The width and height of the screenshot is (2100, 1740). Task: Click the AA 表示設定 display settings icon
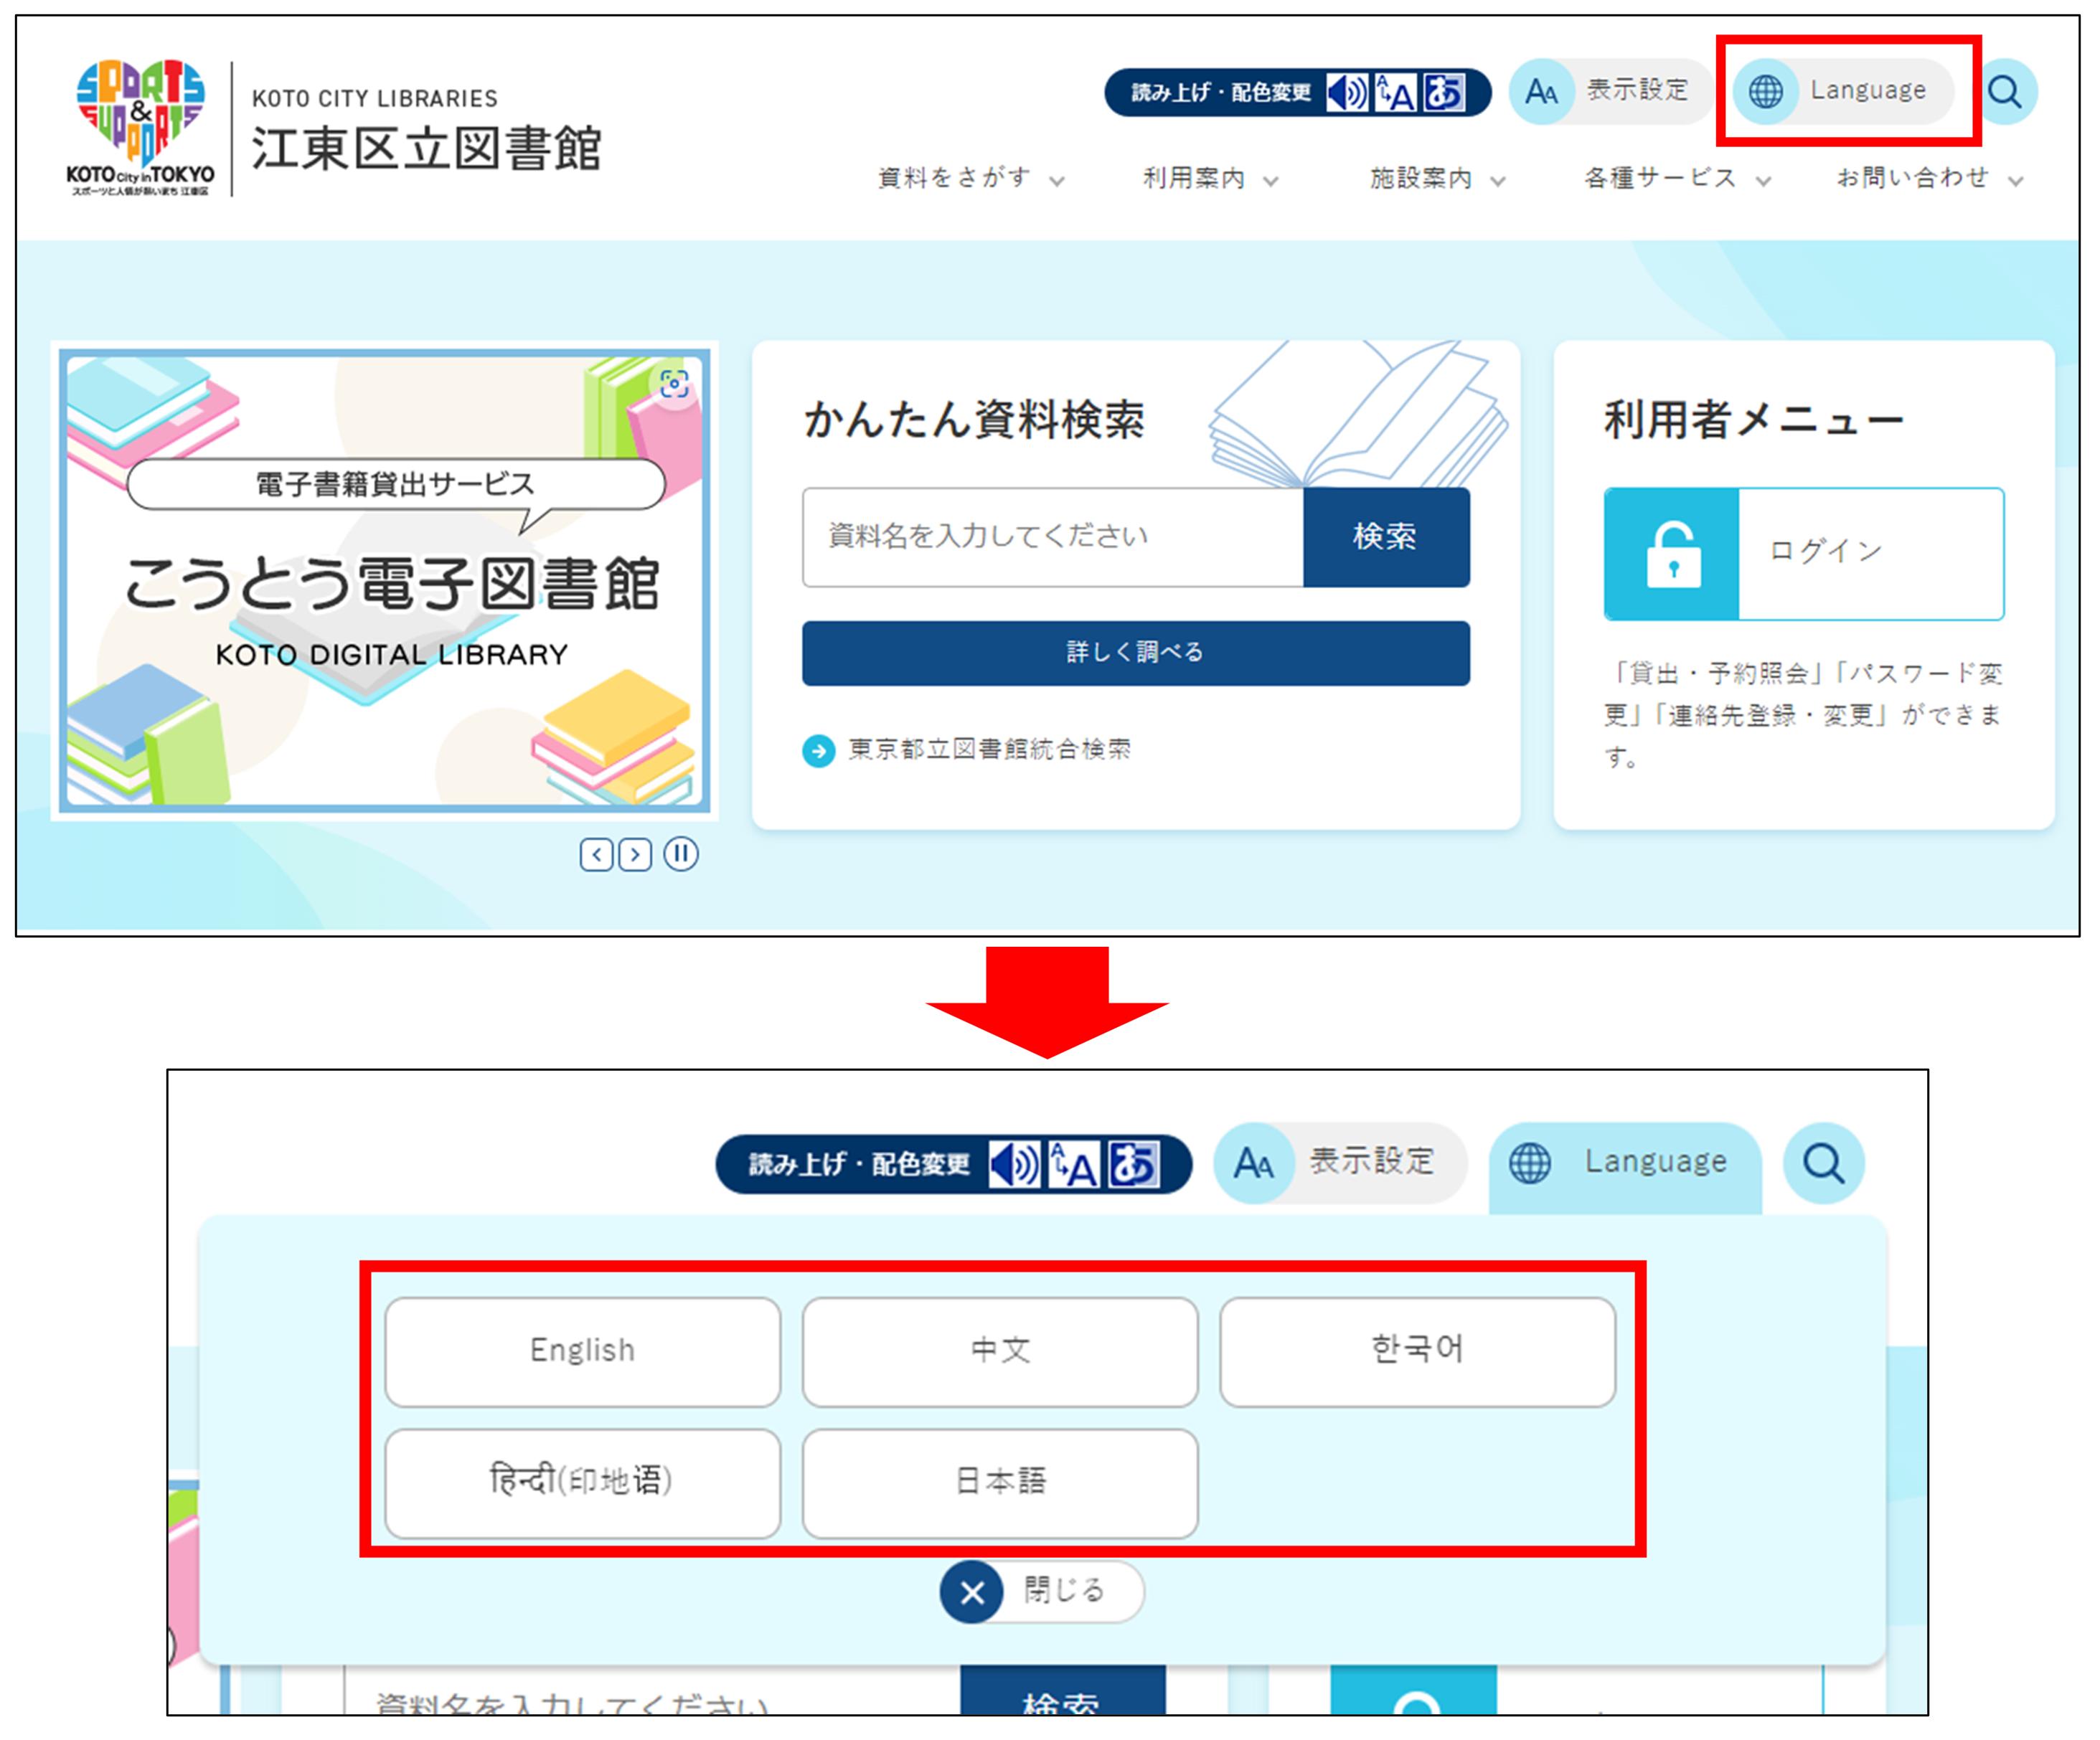[1540, 90]
